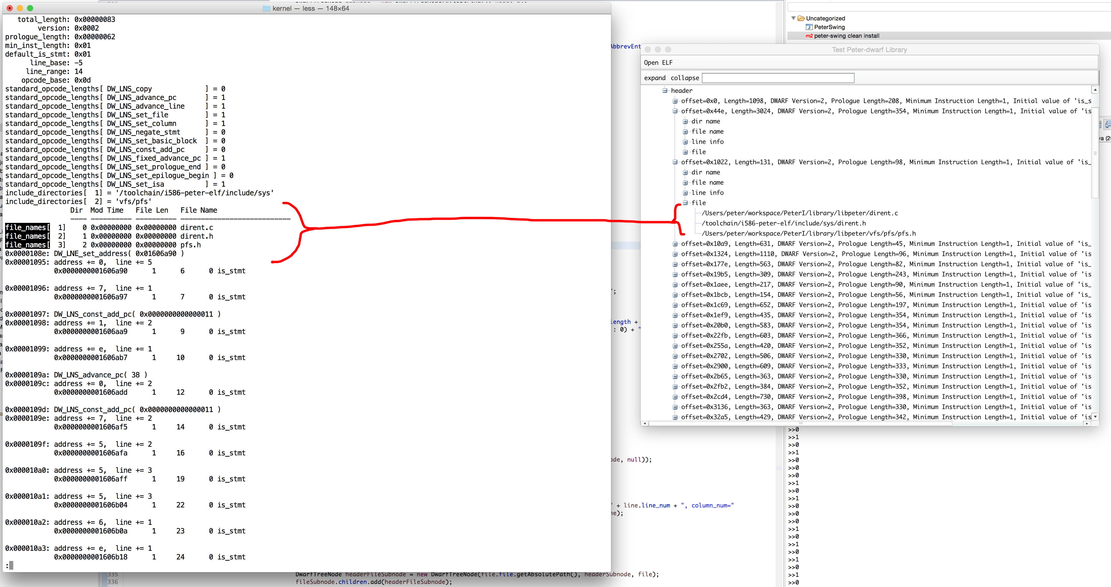1111x587 pixels.
Task: Select the PeterSwing launch entry
Action: 829,27
